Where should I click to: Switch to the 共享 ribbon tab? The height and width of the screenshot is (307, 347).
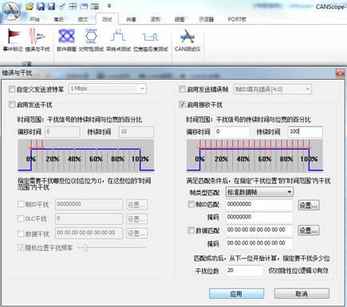pos(131,19)
